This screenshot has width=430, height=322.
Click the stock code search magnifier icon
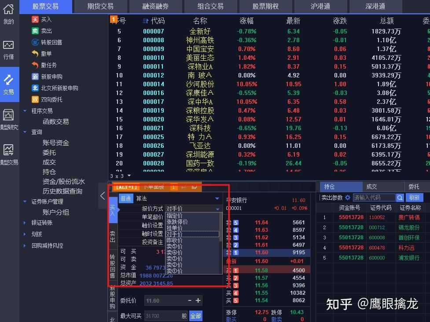click(x=401, y=198)
